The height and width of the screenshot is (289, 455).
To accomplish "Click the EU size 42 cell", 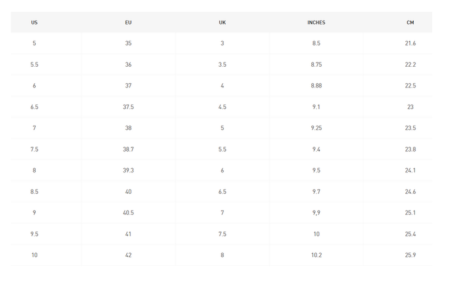I will click(x=128, y=255).
